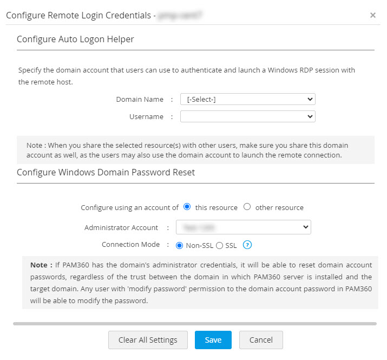387x360 pixels.
Task: Click the Configure Auto Logon Helper heading
Action: [75, 39]
